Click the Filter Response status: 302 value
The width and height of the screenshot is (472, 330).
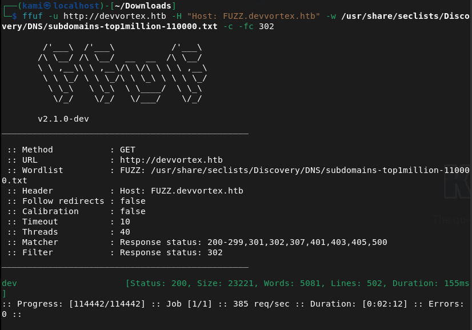pos(171,252)
